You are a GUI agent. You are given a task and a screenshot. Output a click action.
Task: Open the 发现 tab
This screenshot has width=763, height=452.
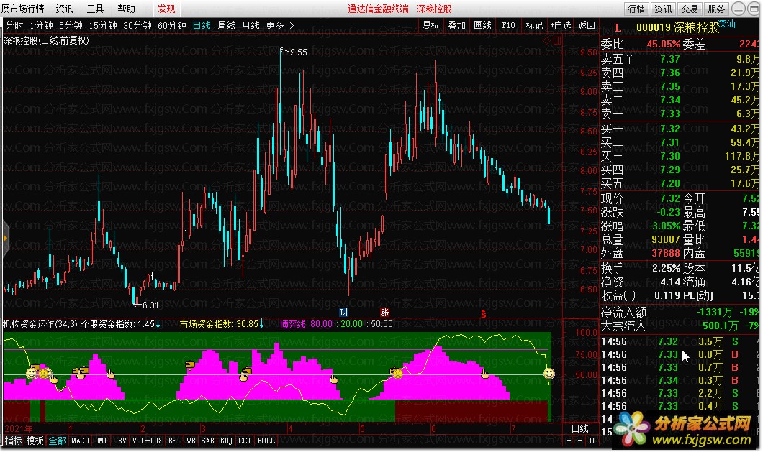(166, 9)
